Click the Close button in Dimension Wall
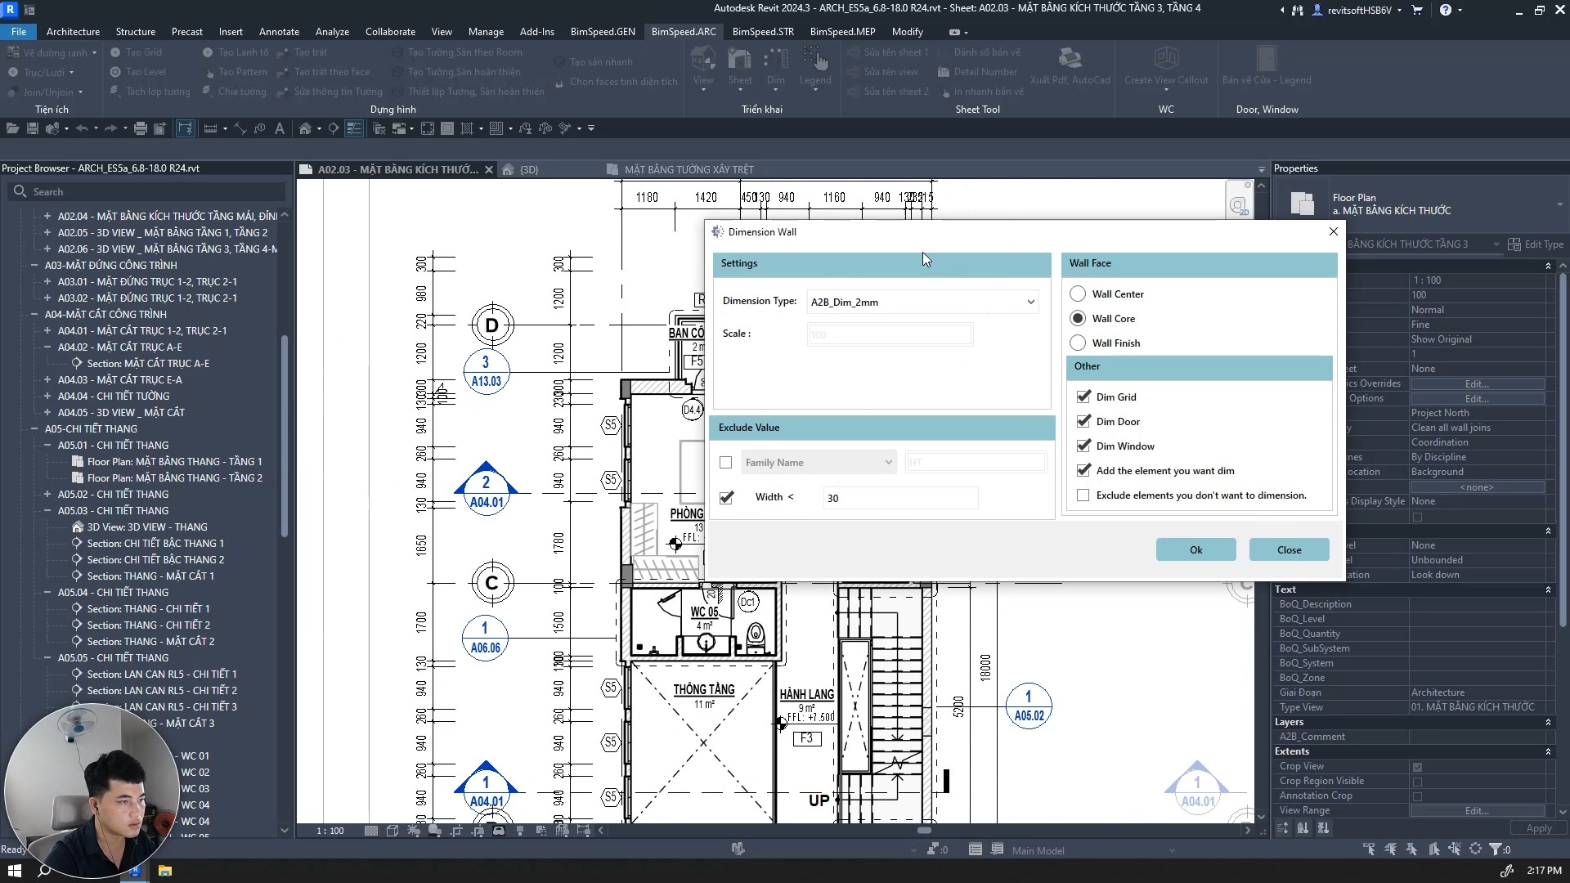This screenshot has width=1570, height=883. 1289,549
